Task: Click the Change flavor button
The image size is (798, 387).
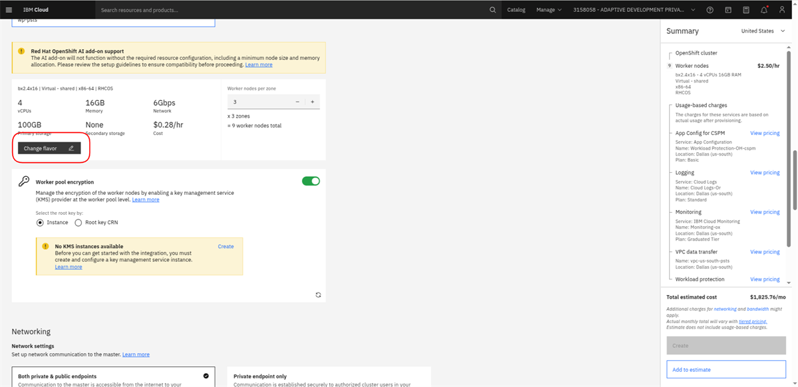Action: 49,148
